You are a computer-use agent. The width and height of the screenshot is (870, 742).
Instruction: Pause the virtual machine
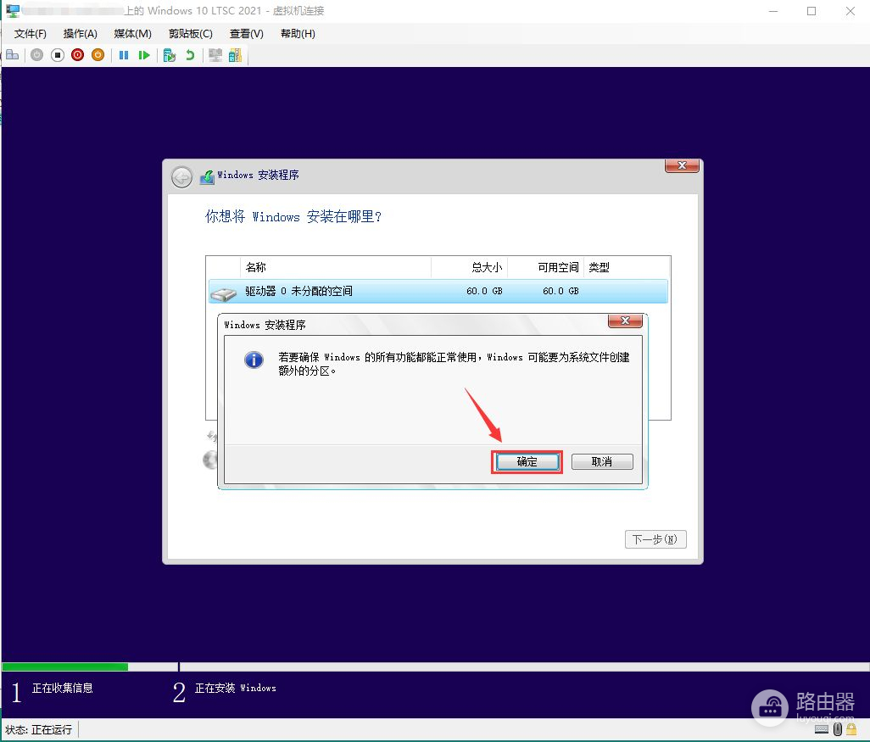click(124, 55)
